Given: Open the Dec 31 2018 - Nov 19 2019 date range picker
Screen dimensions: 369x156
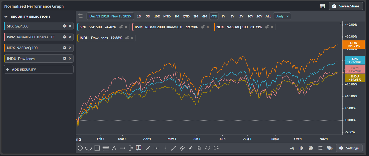Looking at the screenshot, I should (x=110, y=16).
